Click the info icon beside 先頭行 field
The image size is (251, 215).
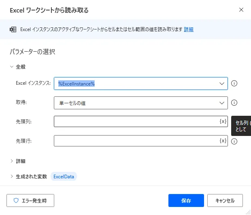(x=234, y=141)
